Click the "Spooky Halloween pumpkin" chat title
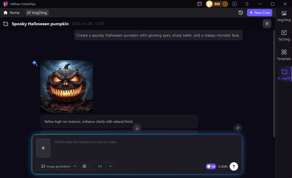This screenshot has height=178, width=292. pos(40,24)
